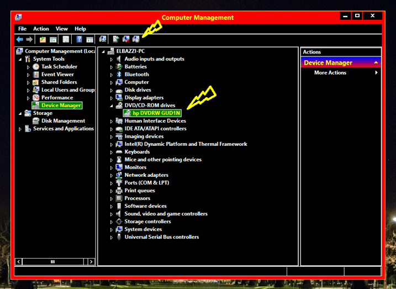Image resolution: width=396 pixels, height=289 pixels.
Task: Collapse the ELBAZZI-PC root node
Action: 103,51
